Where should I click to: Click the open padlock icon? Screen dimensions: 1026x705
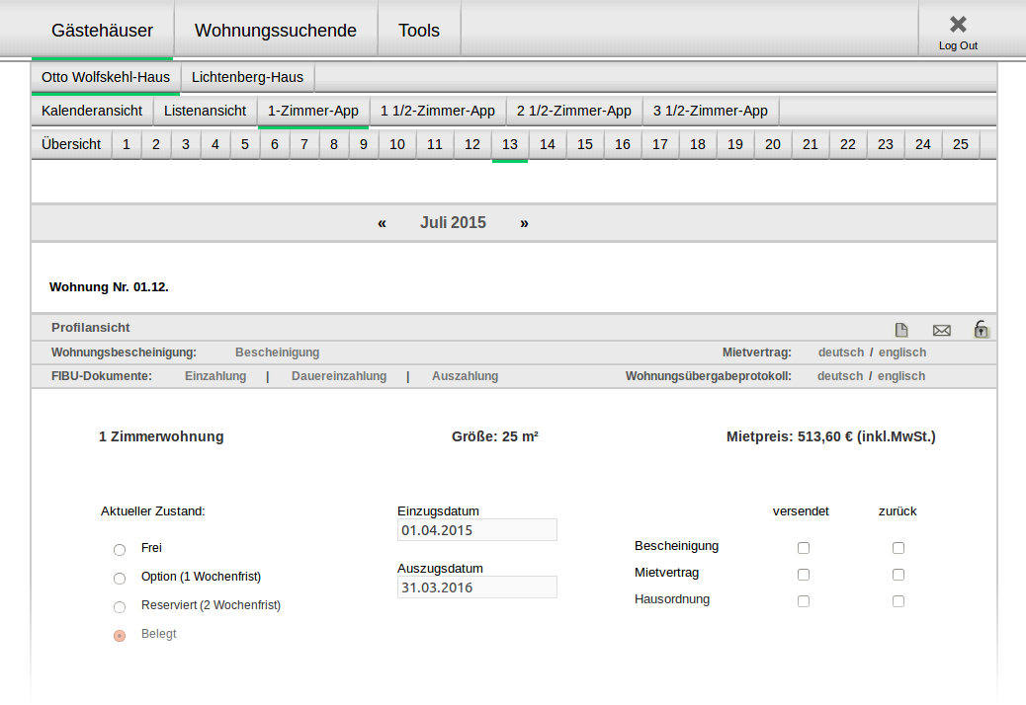click(981, 329)
